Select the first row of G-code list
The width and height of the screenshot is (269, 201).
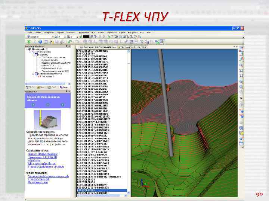(102, 51)
